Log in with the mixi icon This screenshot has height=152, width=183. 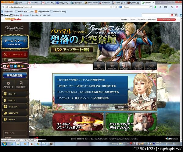(19, 66)
